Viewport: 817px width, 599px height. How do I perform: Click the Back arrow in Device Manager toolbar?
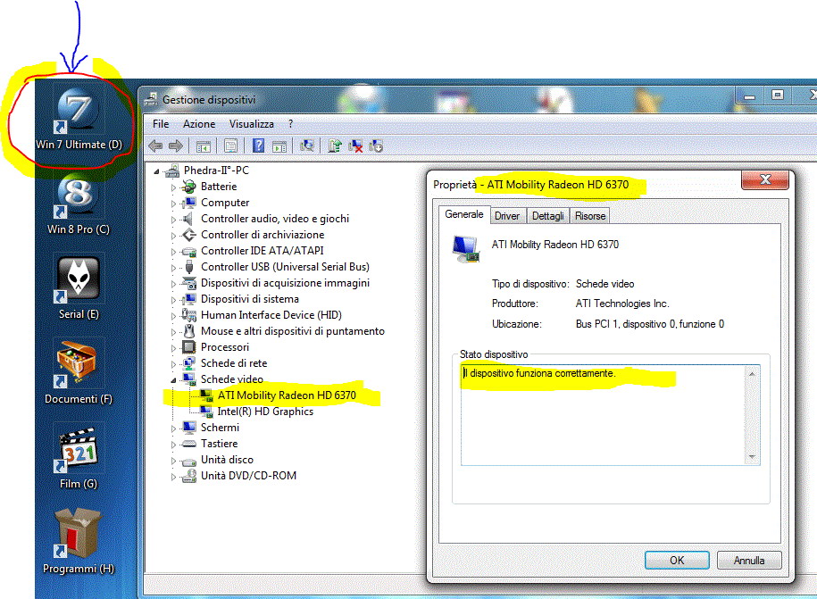click(x=155, y=146)
